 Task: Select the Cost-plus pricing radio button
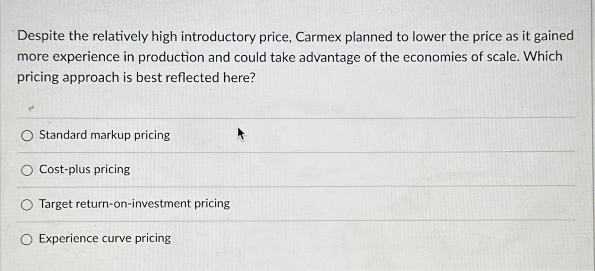[x=27, y=170]
